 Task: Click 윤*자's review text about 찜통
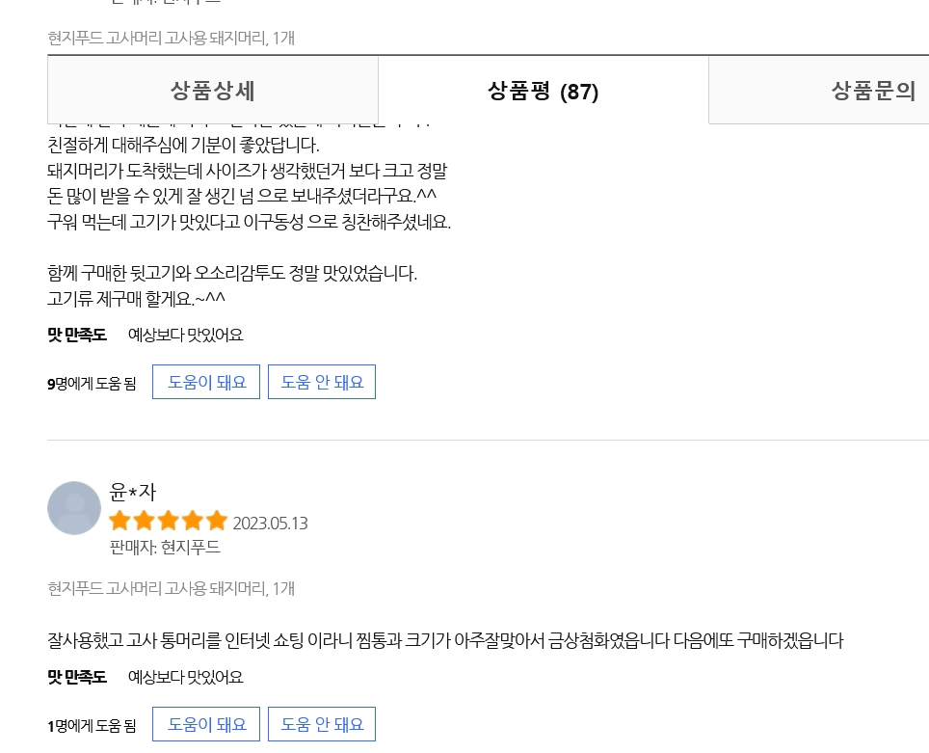(x=445, y=640)
